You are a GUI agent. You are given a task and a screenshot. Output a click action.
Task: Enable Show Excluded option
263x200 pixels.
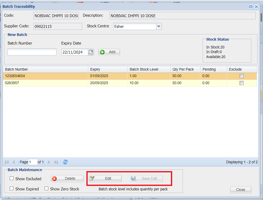pos(11,178)
